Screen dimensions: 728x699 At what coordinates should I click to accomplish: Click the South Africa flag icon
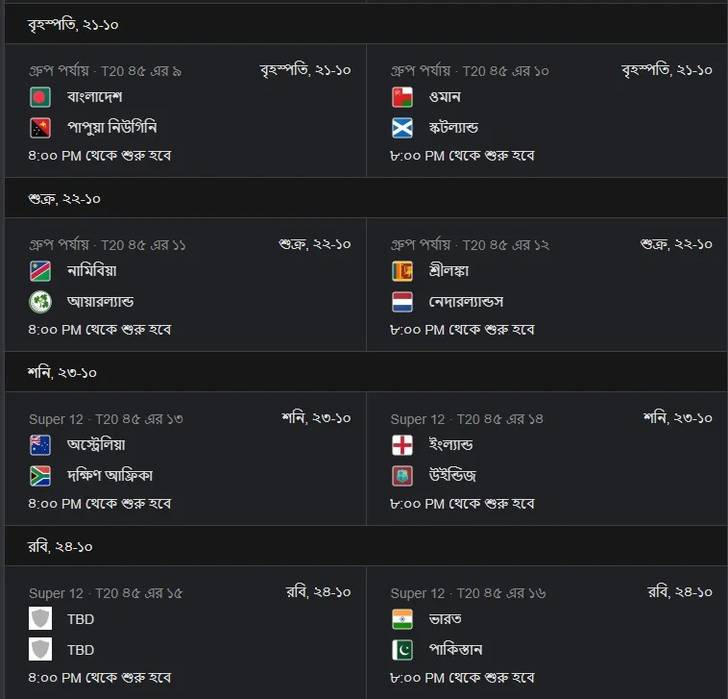[40, 475]
